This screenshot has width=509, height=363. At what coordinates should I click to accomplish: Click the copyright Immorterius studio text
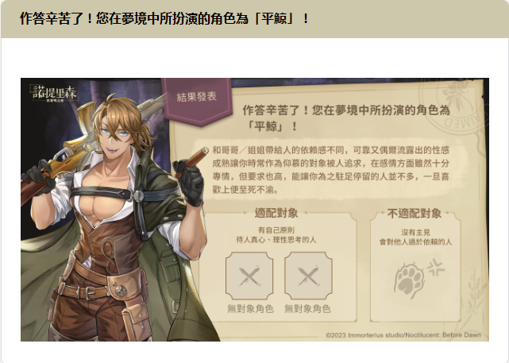[x=403, y=334]
